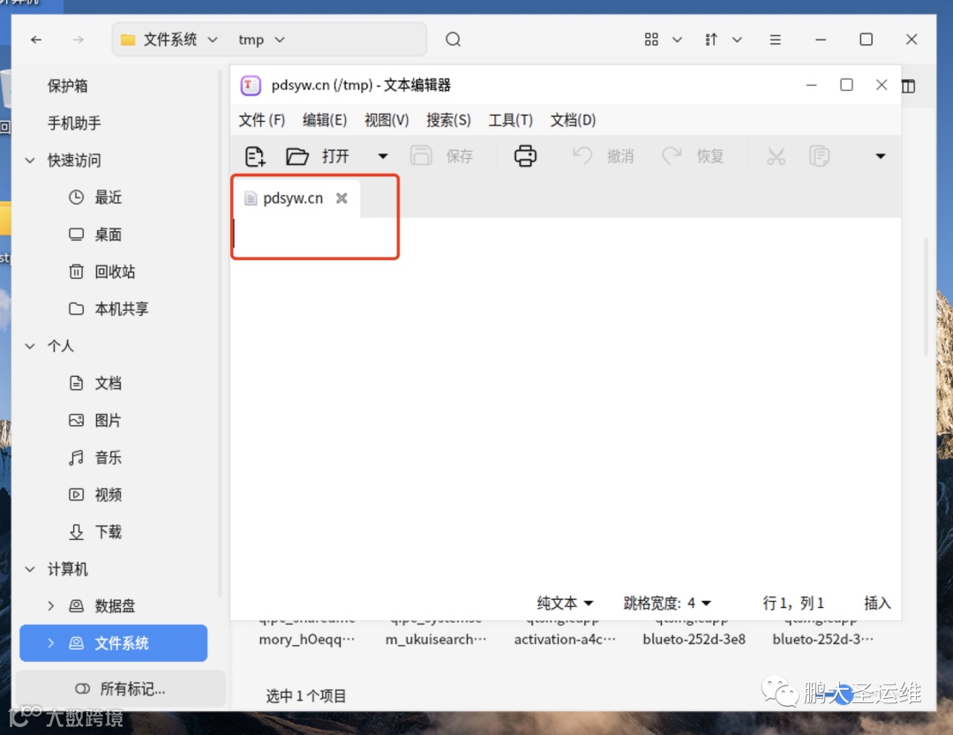Image resolution: width=953 pixels, height=735 pixels.
Task: Select the m_ukuisearch file
Action: point(436,639)
